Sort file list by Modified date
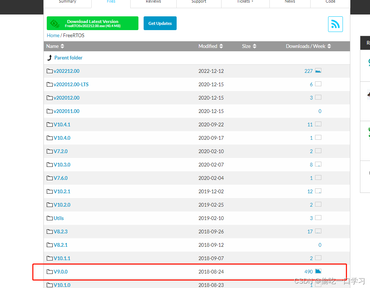The image size is (370, 288). [x=210, y=46]
